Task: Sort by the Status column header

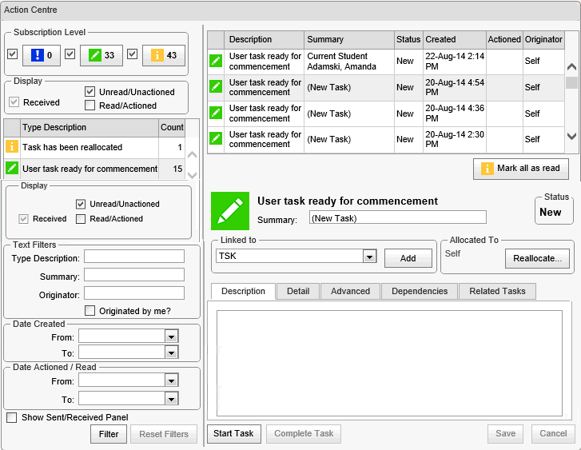Action: pyautogui.click(x=408, y=40)
